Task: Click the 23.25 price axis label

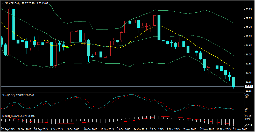Action: [249, 9]
